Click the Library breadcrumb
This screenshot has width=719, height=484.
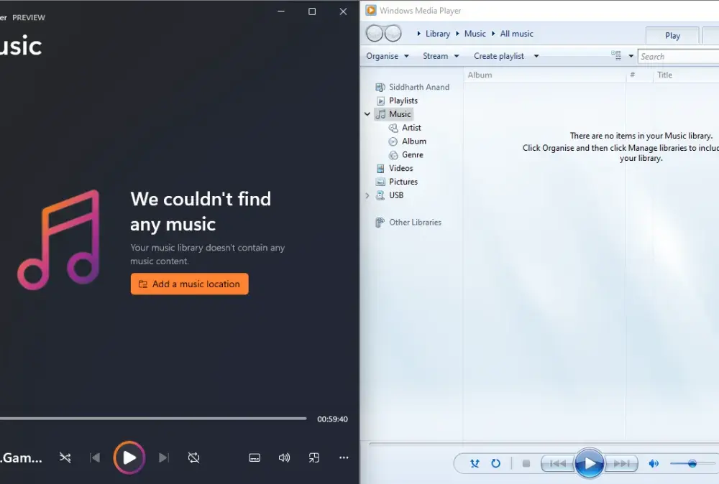pos(437,34)
